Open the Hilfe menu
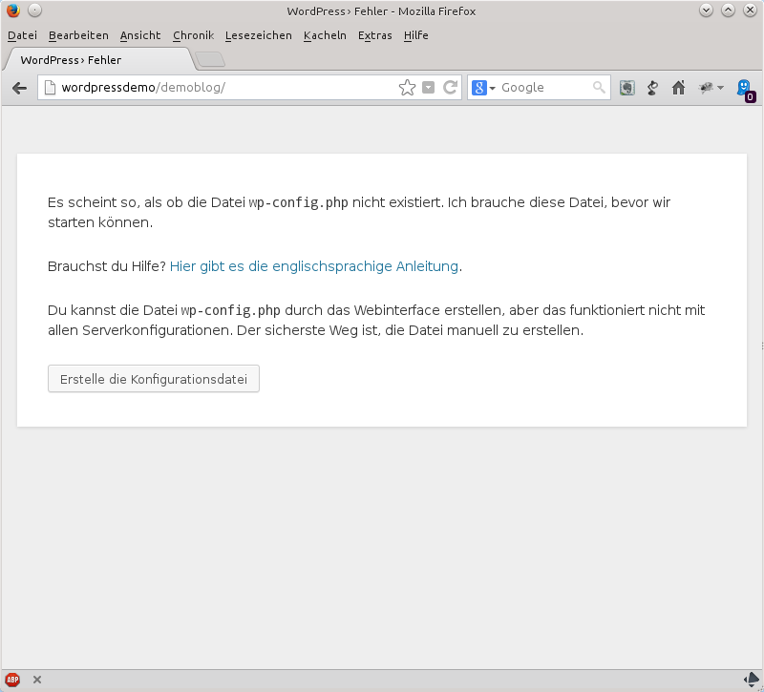764x692 pixels. coord(415,35)
